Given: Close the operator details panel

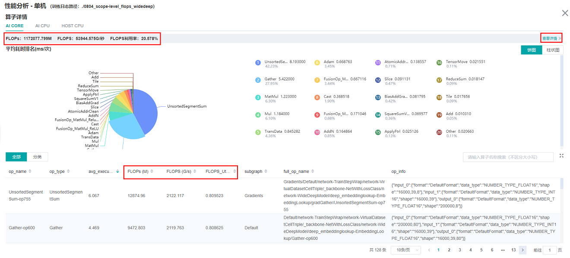Looking at the screenshot, I should 565,13.
